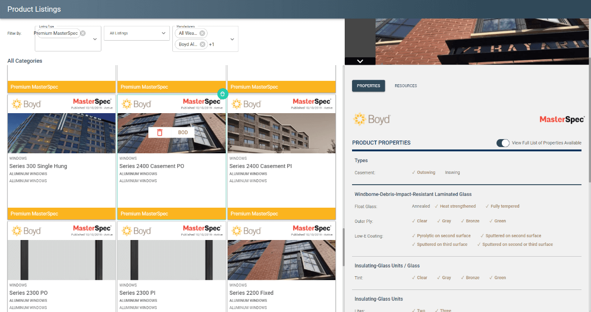Toggle View Full List of Properties Available
Screen dimensions: 591x312
[x=502, y=143]
